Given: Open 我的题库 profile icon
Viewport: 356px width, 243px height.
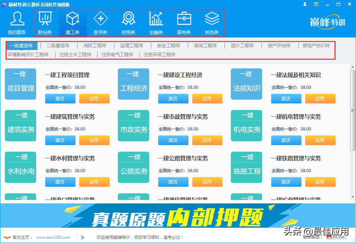Looking at the screenshot, I should click(17, 19).
